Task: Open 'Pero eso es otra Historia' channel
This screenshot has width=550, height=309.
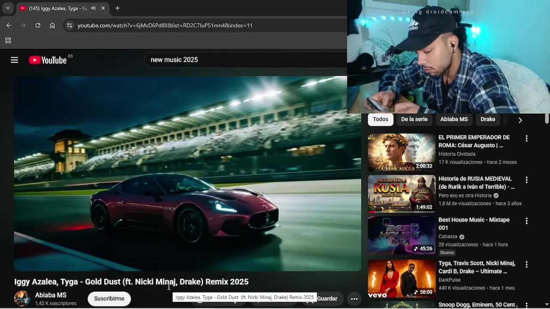Action: tap(465, 195)
